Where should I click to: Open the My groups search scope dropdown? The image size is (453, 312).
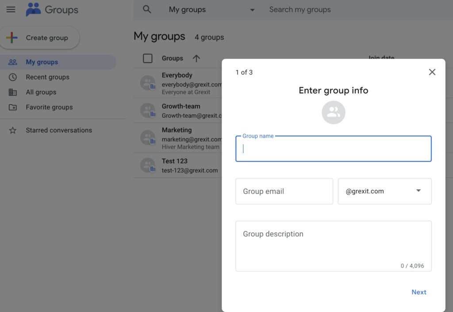(x=252, y=10)
